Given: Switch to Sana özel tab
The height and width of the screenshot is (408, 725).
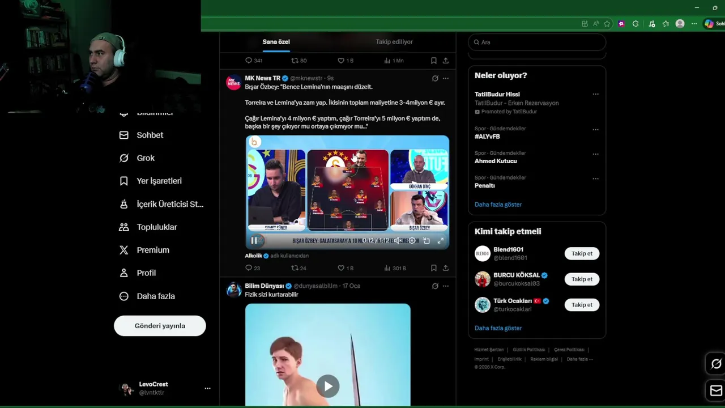Looking at the screenshot, I should [276, 42].
